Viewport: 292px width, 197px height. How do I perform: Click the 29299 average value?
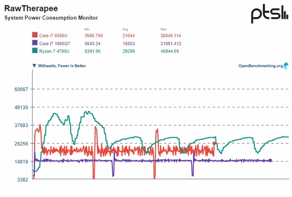tap(128, 51)
